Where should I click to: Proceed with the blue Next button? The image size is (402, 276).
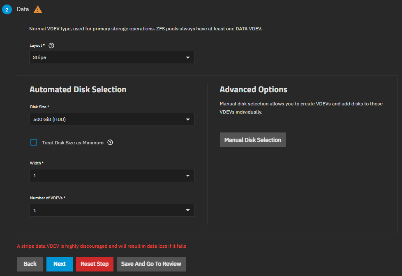coord(60,264)
